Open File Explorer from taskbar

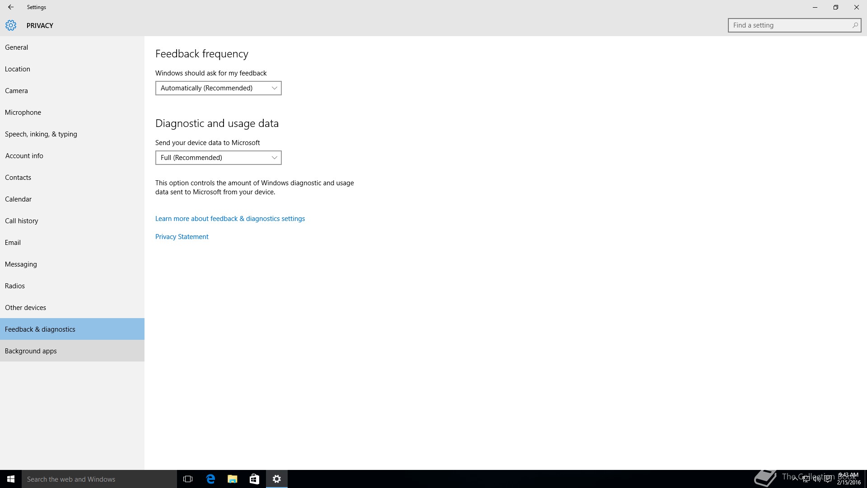point(233,479)
